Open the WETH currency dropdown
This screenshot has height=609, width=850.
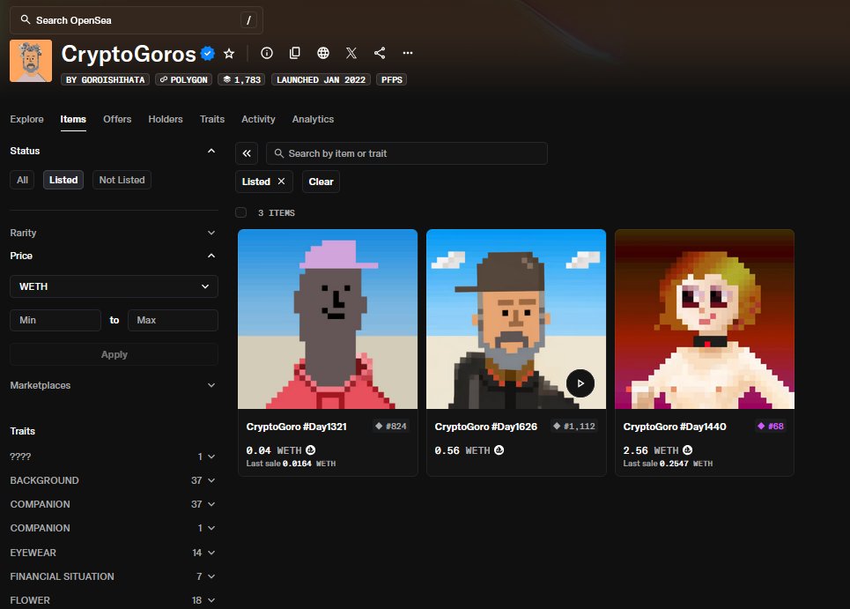coord(114,286)
